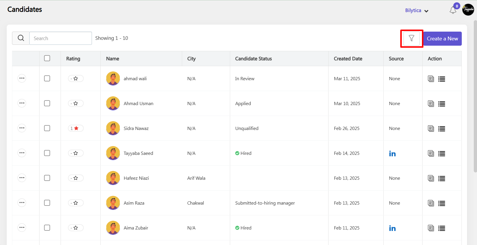The width and height of the screenshot is (477, 245).
Task: Open candidate Hafeez Niazi's name link
Action: click(136, 178)
